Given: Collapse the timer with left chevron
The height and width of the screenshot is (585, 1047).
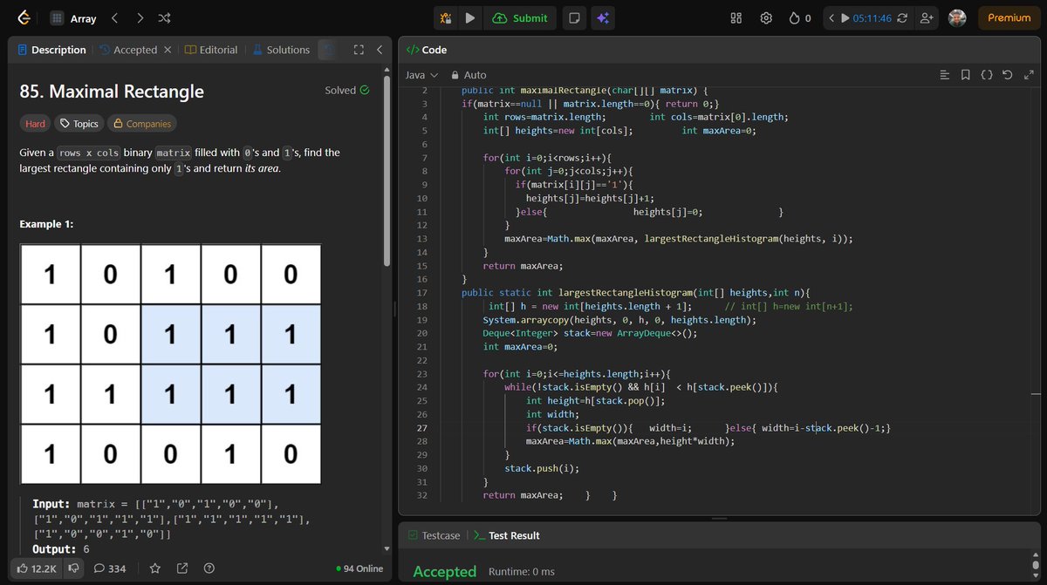Looking at the screenshot, I should click(x=831, y=17).
